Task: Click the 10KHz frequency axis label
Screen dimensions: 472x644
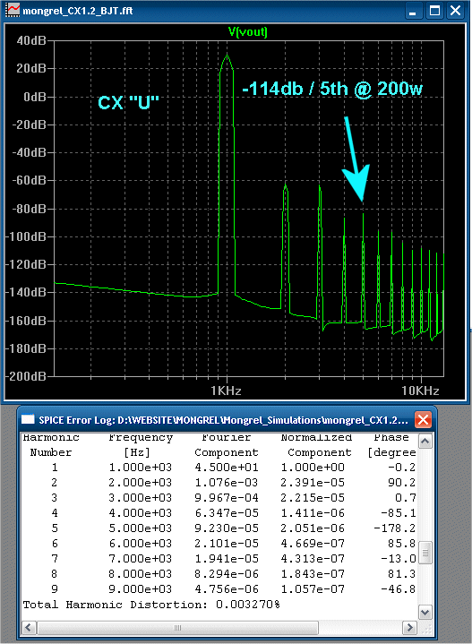Action: 420,391
